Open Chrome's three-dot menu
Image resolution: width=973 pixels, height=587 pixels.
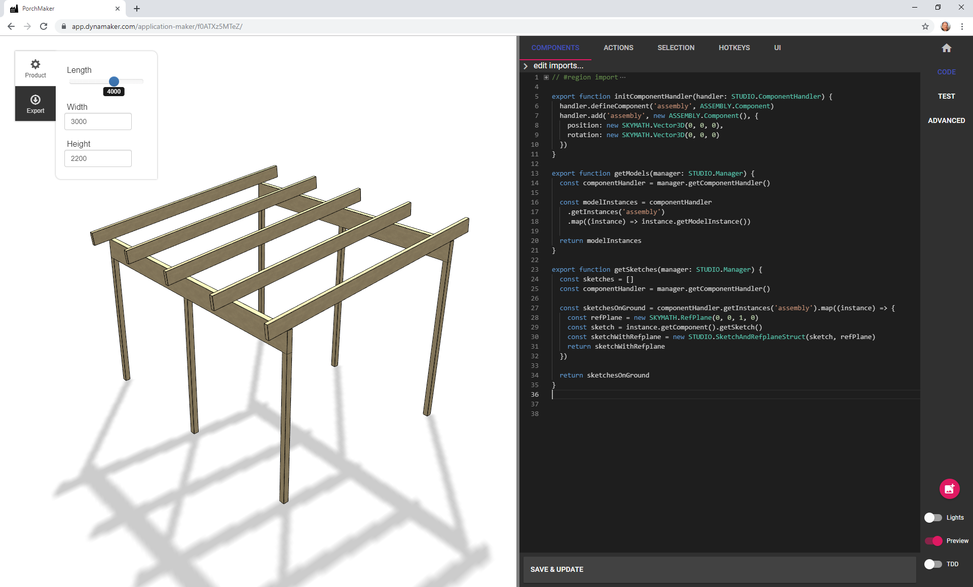[962, 26]
